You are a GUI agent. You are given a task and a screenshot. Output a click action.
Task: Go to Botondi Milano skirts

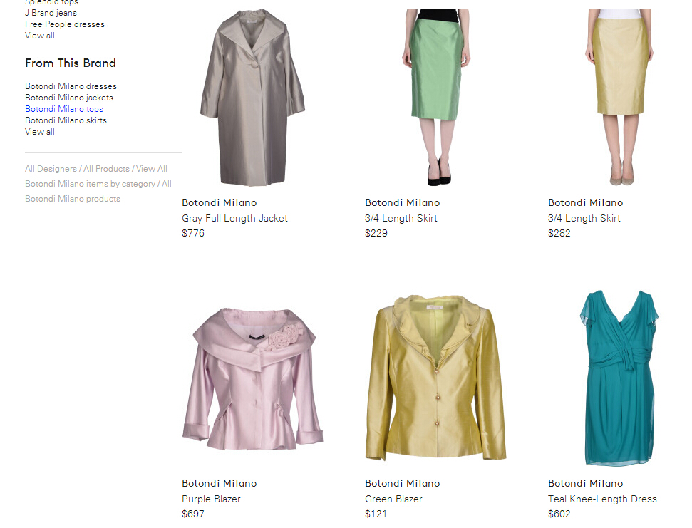[x=66, y=120]
